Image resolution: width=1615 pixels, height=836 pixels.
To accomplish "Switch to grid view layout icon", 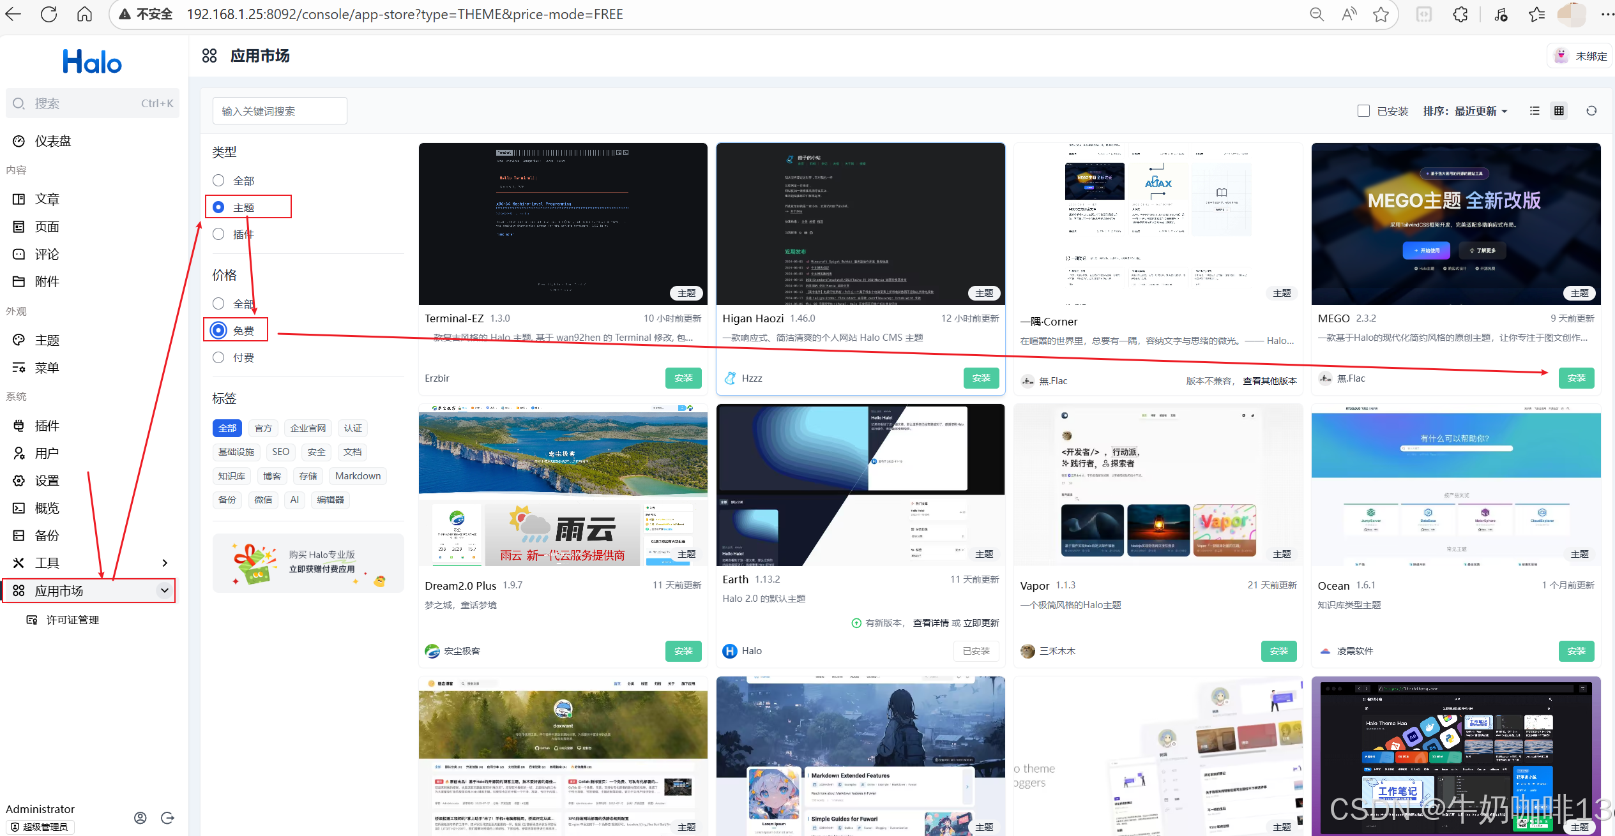I will 1559,111.
